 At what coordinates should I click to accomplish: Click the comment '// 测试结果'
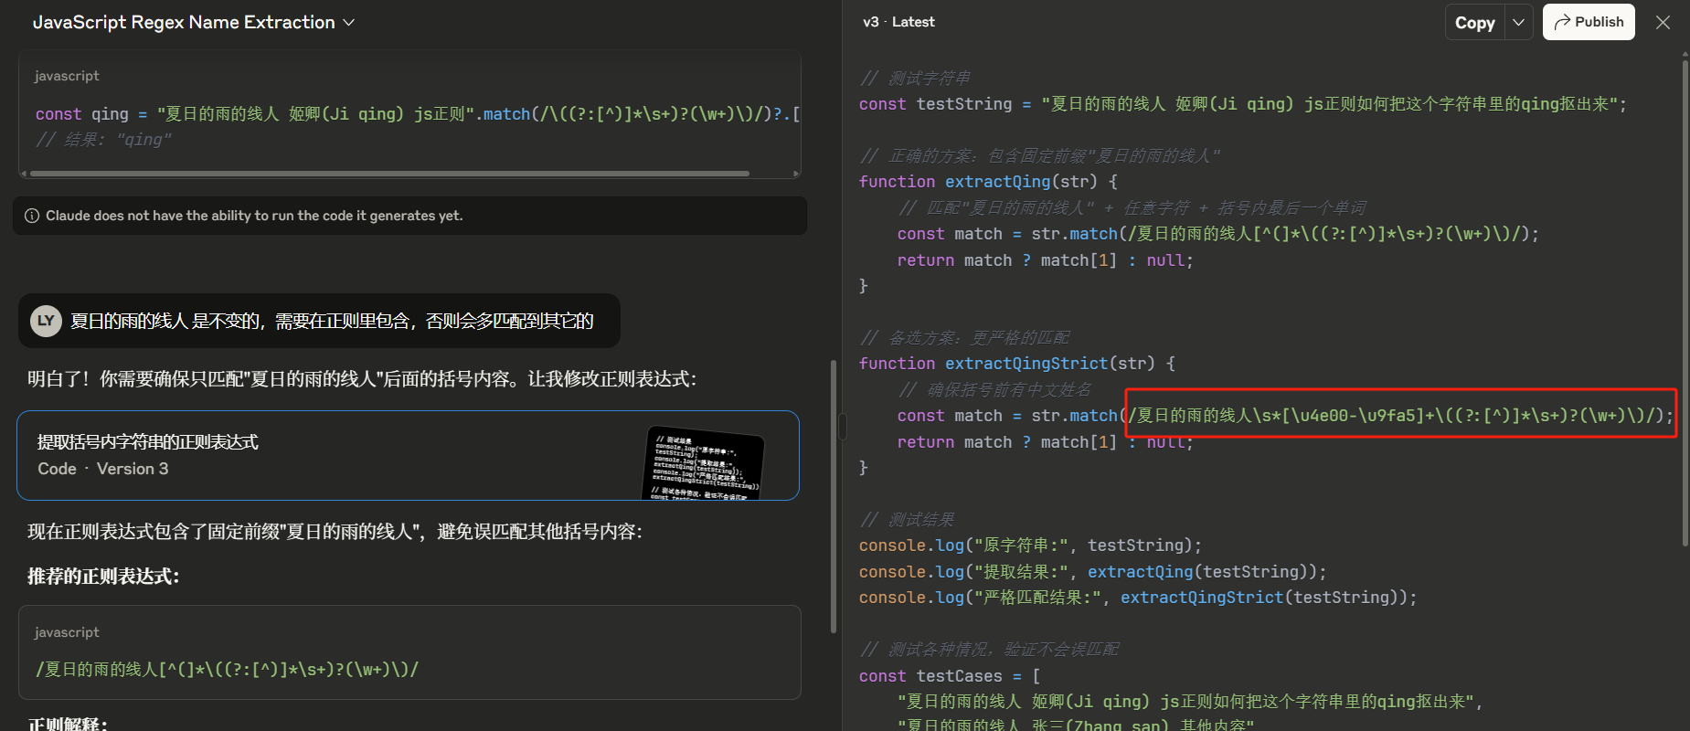(907, 520)
